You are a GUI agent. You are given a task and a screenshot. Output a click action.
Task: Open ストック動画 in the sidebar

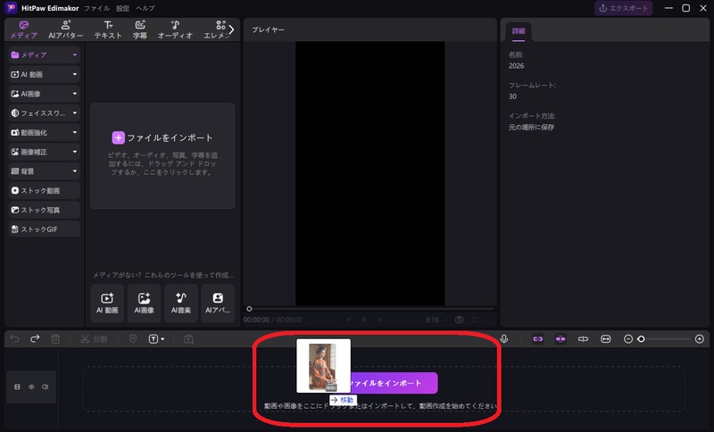pyautogui.click(x=44, y=191)
